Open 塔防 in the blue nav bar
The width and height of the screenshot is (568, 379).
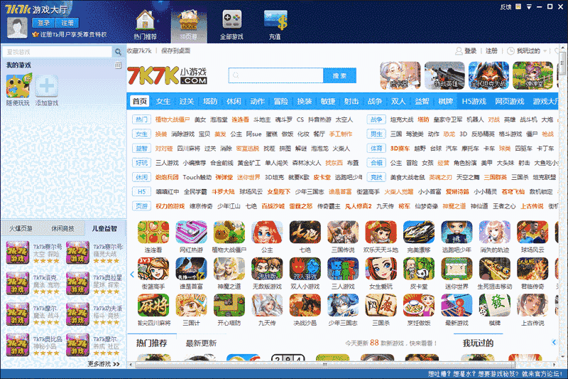210,101
